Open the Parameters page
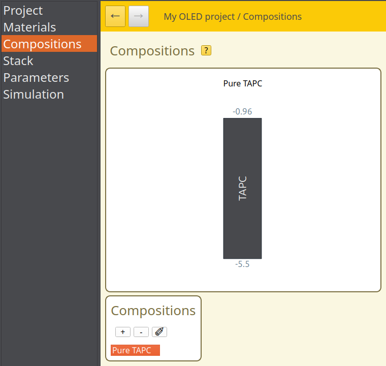This screenshot has height=366, width=386. pos(36,78)
